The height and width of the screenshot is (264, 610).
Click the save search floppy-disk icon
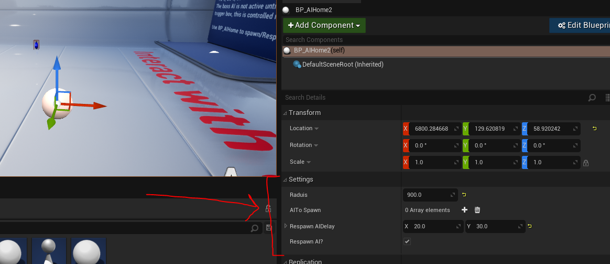(269, 228)
